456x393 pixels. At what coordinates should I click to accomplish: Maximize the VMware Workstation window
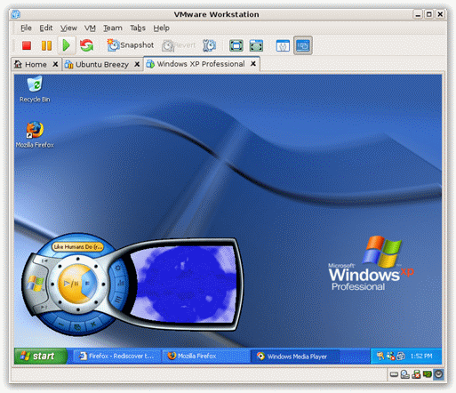pyautogui.click(x=428, y=14)
